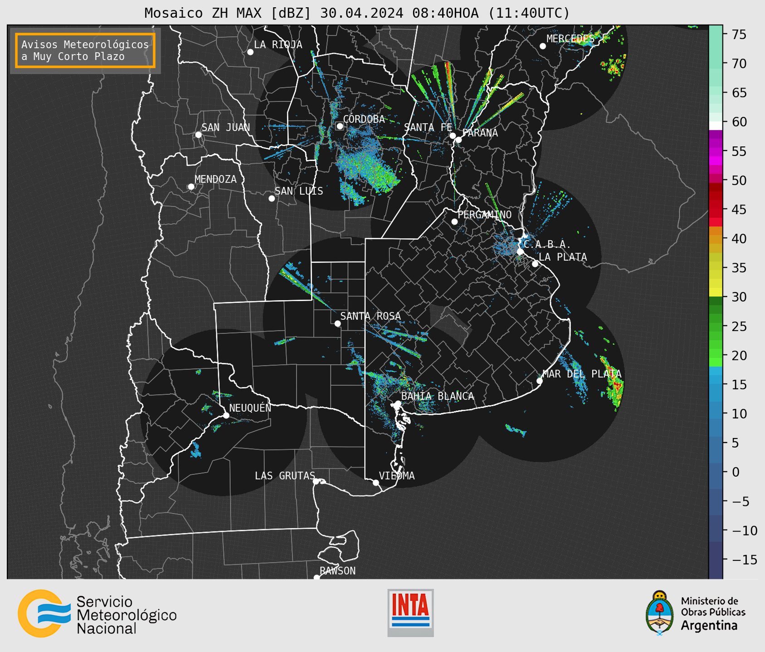Viewport: 765px width, 652px height.
Task: Click the PERGAMINO map label
Action: coord(484,215)
